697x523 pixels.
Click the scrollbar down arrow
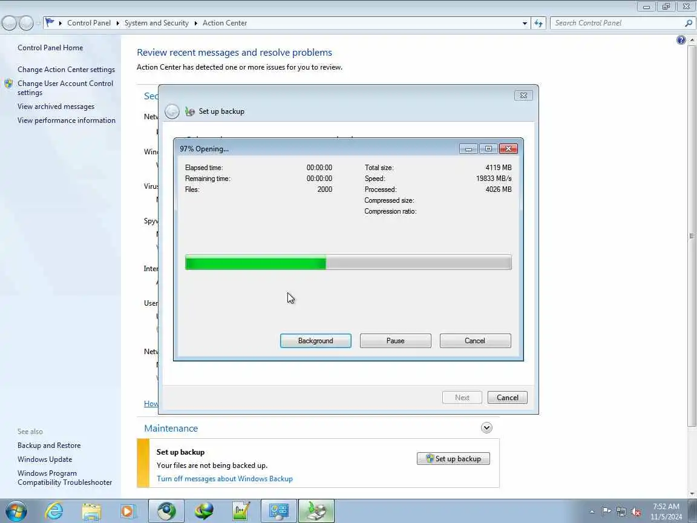point(692,494)
